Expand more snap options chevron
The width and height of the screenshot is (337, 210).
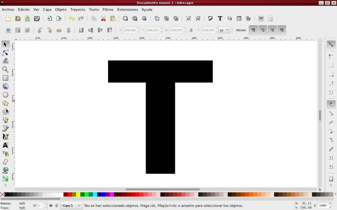point(331,185)
